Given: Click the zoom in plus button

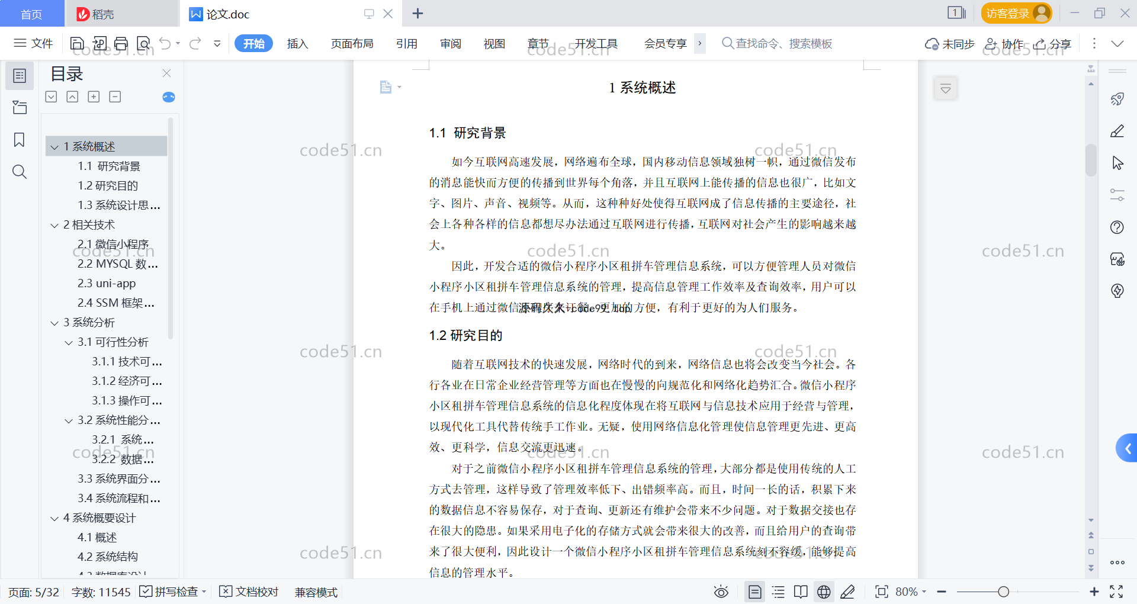Looking at the screenshot, I should click(x=1094, y=592).
